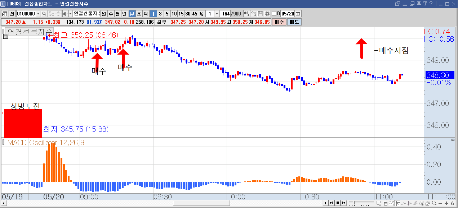The image size is (458, 208).
Task: Click the left panel toggle icon beside the 전 button
Action: pos(5,14)
